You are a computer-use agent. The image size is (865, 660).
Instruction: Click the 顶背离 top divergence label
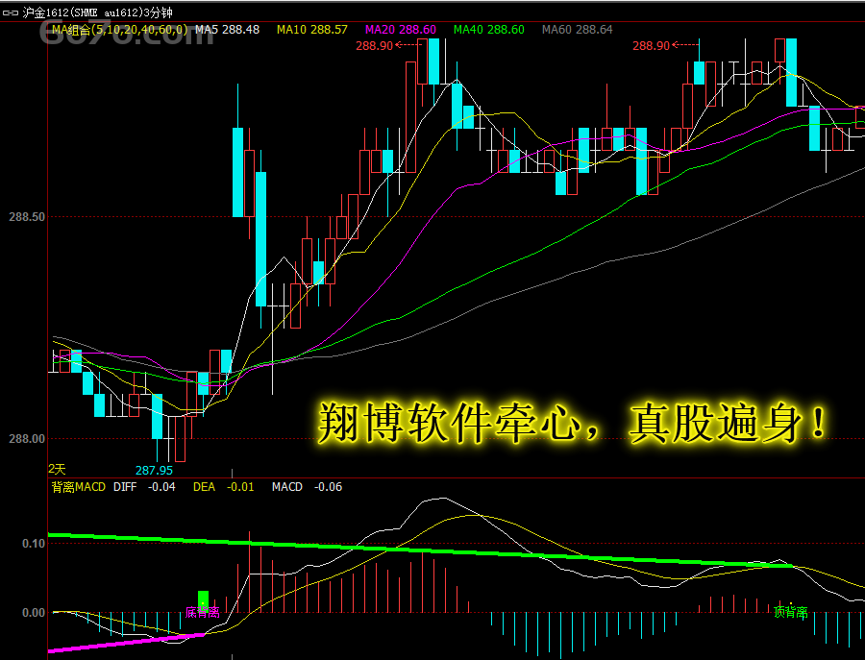pyautogui.click(x=791, y=613)
